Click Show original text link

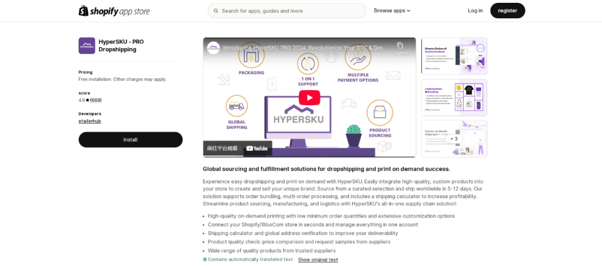point(318,260)
